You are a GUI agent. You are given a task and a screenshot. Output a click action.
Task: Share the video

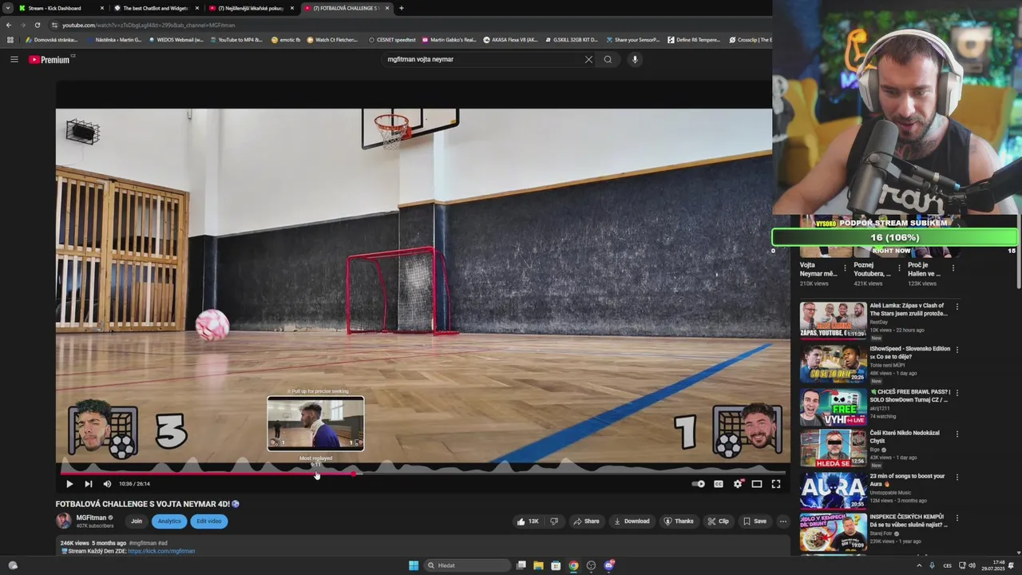[x=586, y=521]
